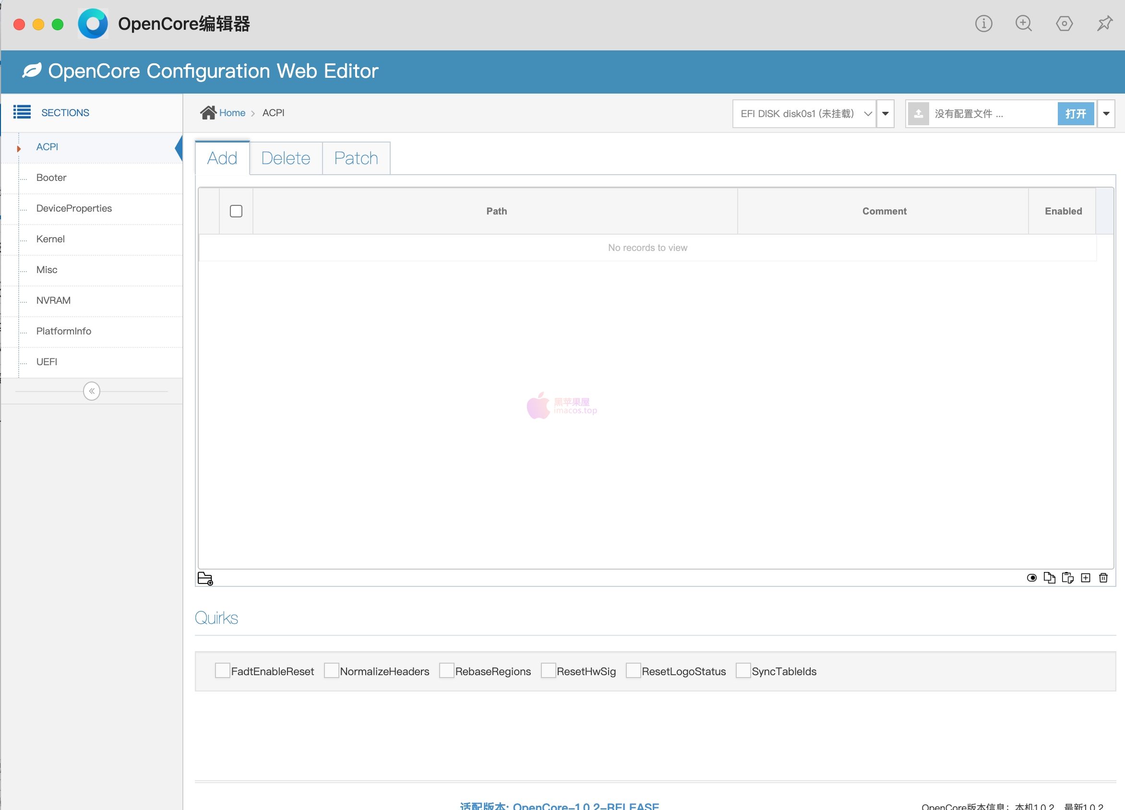Go to the Home breadcrumb link
This screenshot has width=1125, height=810.
(x=232, y=113)
